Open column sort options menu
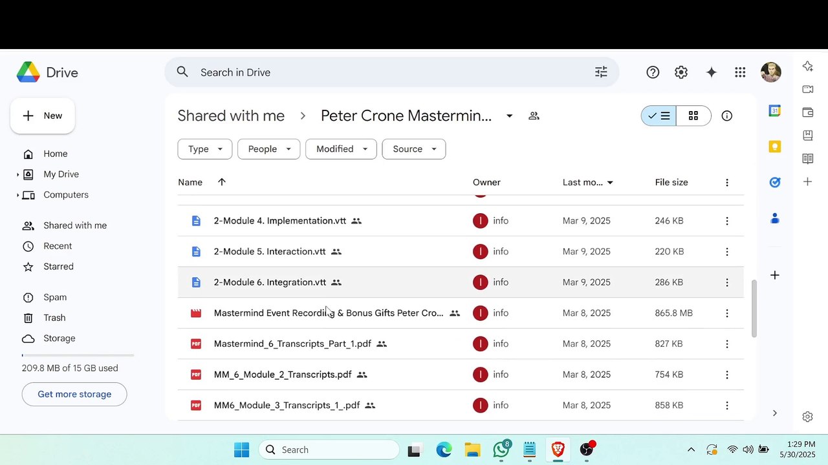This screenshot has width=828, height=465. click(x=727, y=183)
